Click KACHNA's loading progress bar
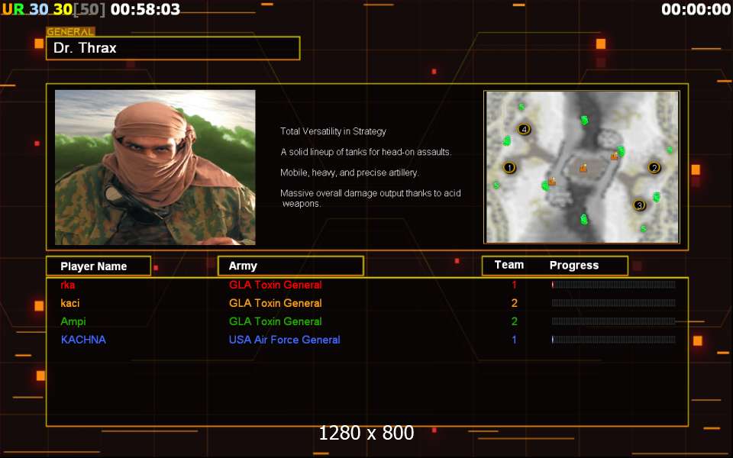 [x=613, y=339]
